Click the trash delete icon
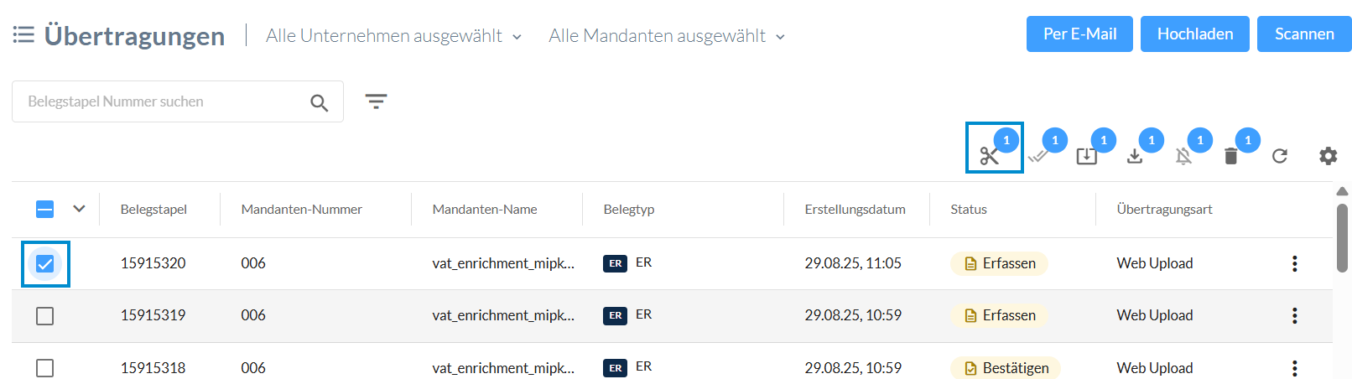Viewport: 1352px width, 379px height. coord(1231,156)
